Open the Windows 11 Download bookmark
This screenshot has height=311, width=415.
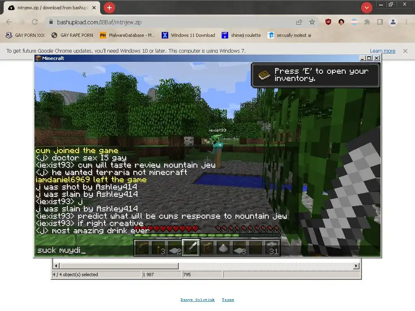(x=188, y=35)
